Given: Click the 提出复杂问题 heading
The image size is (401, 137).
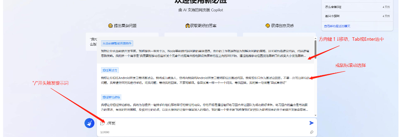Looking at the screenshot, I should (125, 26).
